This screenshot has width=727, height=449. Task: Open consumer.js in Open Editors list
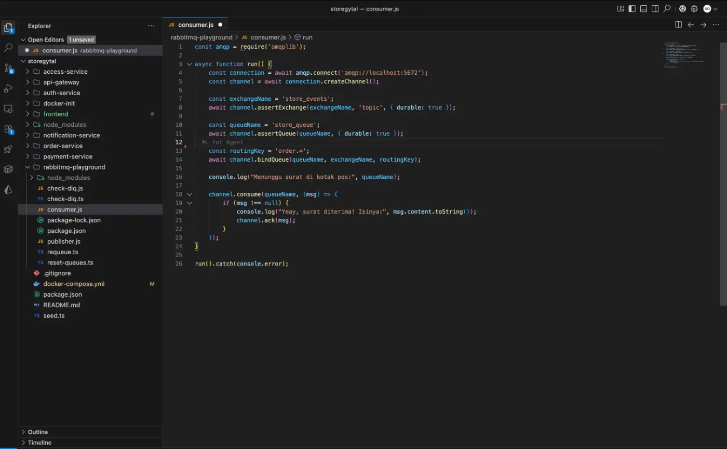tap(90, 50)
